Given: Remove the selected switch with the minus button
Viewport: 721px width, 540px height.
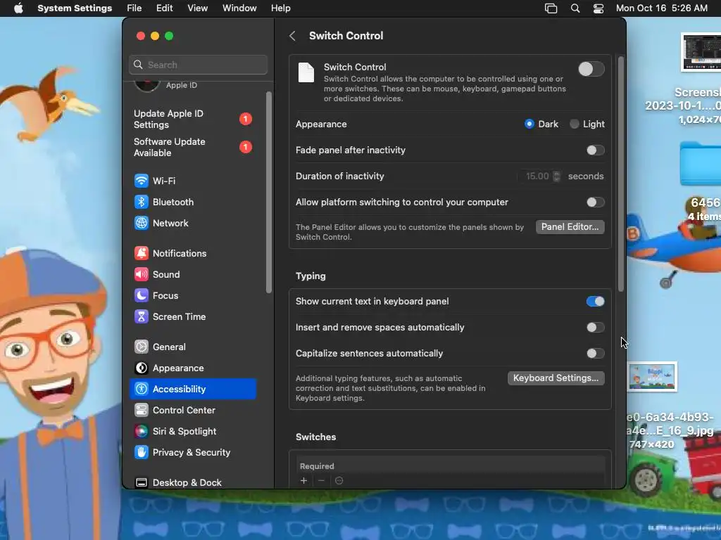Looking at the screenshot, I should click(x=321, y=481).
